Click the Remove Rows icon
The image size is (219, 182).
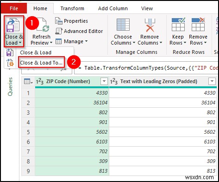coord(198,25)
